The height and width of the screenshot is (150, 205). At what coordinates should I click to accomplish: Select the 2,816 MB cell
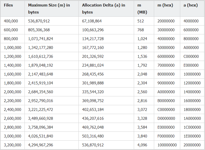point(142,101)
